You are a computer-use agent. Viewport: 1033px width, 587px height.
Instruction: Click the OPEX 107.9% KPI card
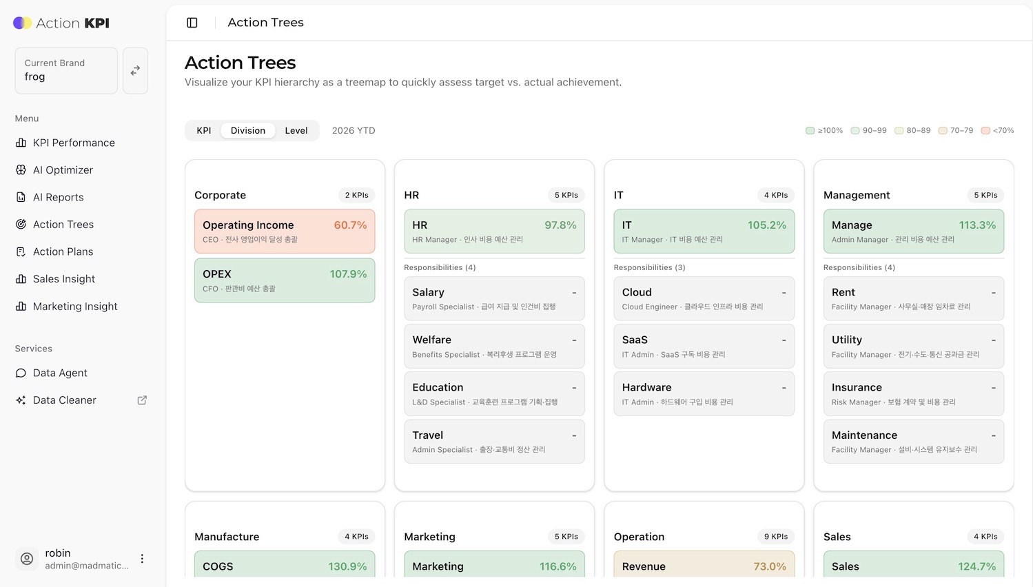285,280
